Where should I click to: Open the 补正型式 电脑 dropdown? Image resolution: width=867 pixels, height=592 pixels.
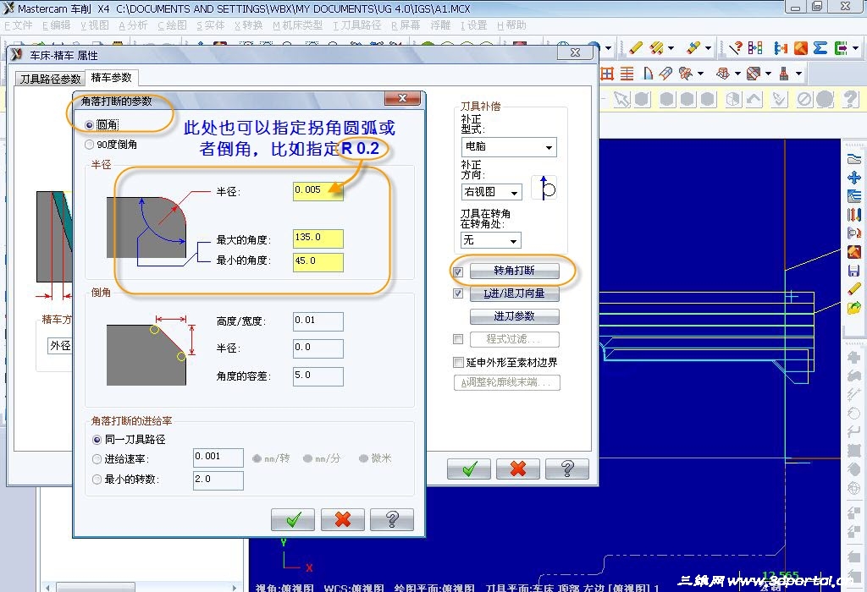[509, 147]
